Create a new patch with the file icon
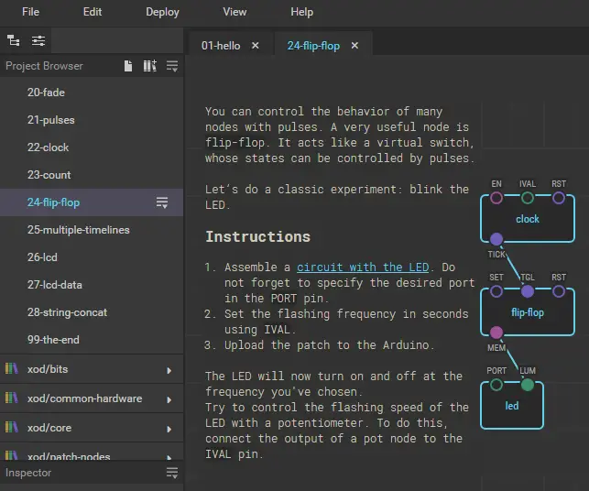 point(128,66)
